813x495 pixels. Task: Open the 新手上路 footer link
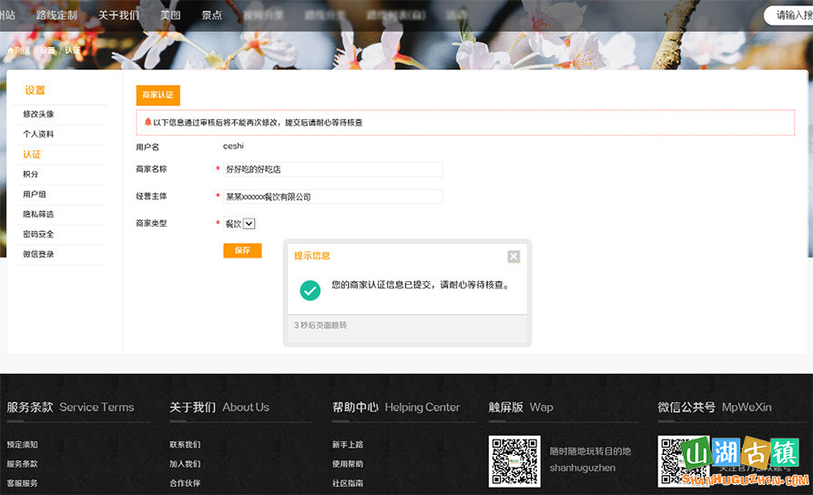(348, 445)
